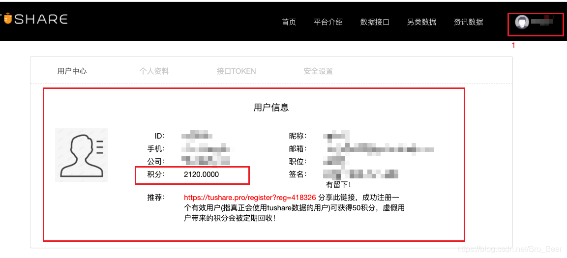567x258 pixels.
Task: Click the Tushare logo
Action: 33,19
